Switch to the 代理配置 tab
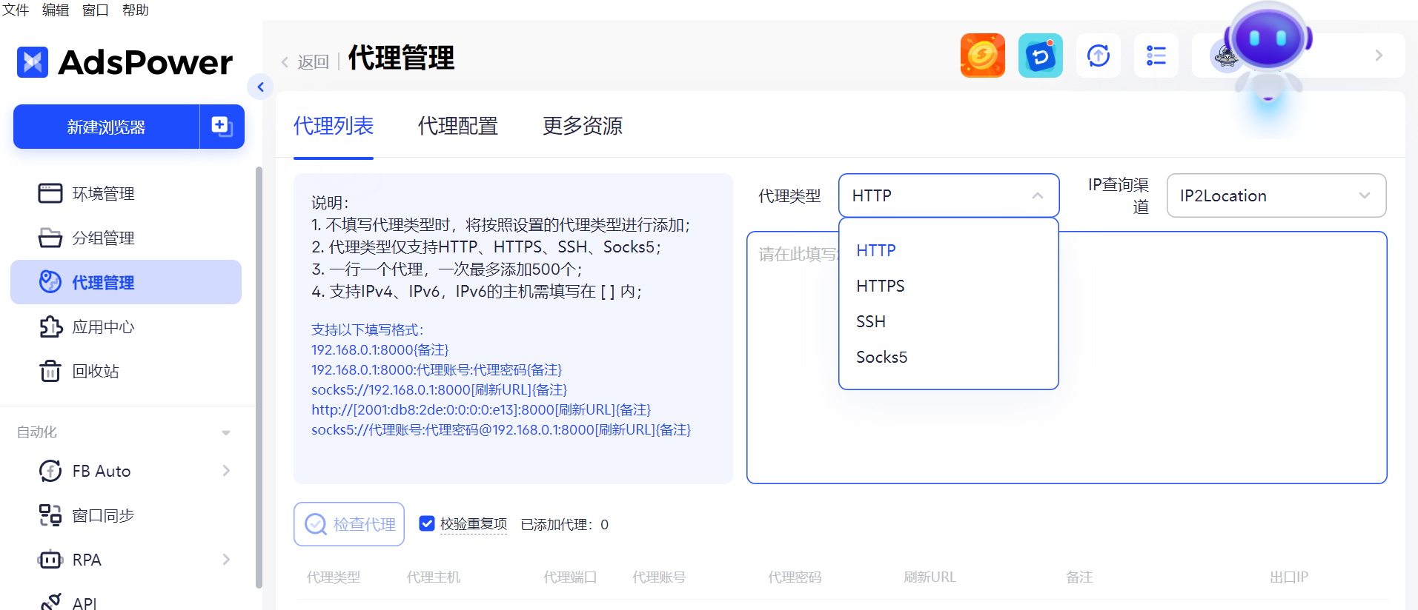Viewport: 1418px width, 610px height. click(x=458, y=126)
